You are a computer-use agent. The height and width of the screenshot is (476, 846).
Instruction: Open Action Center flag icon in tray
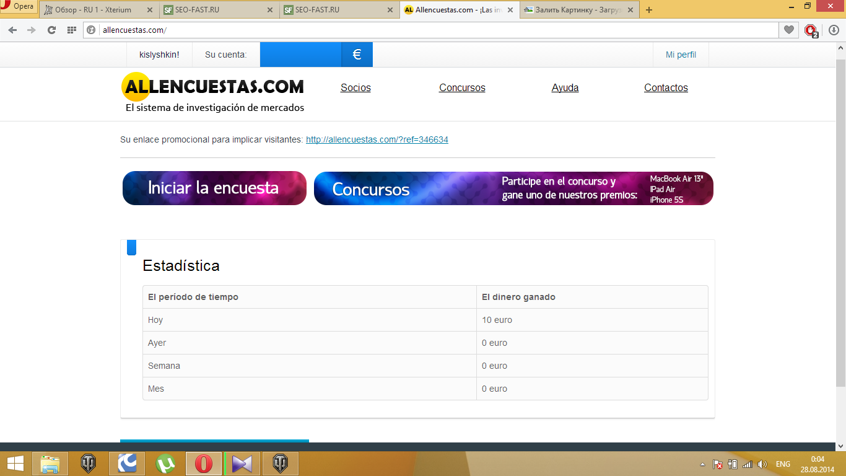(x=718, y=464)
